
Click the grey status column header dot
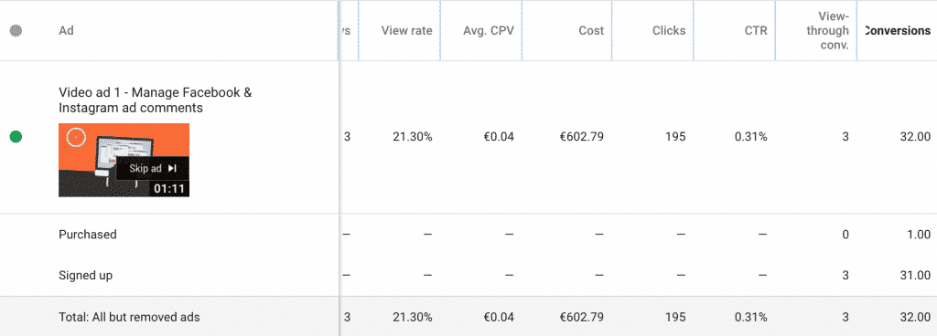point(16,30)
